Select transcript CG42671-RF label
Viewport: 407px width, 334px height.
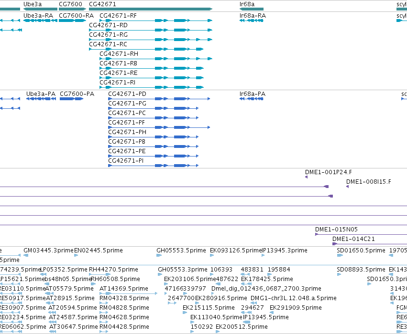pos(118,16)
